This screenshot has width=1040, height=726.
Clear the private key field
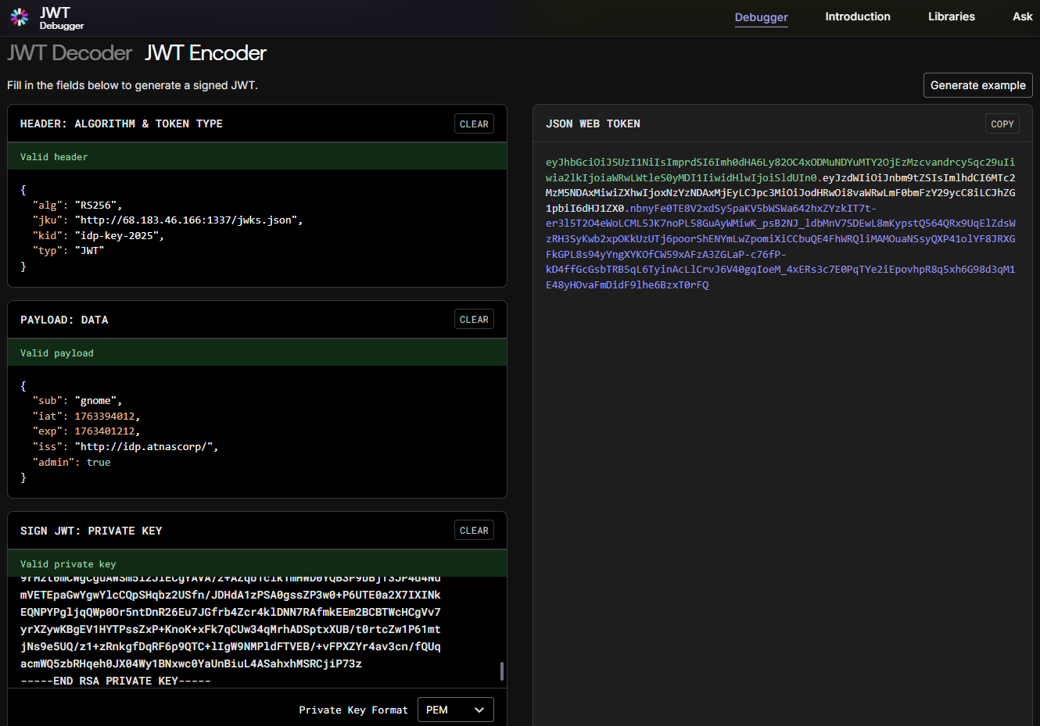pyautogui.click(x=474, y=531)
